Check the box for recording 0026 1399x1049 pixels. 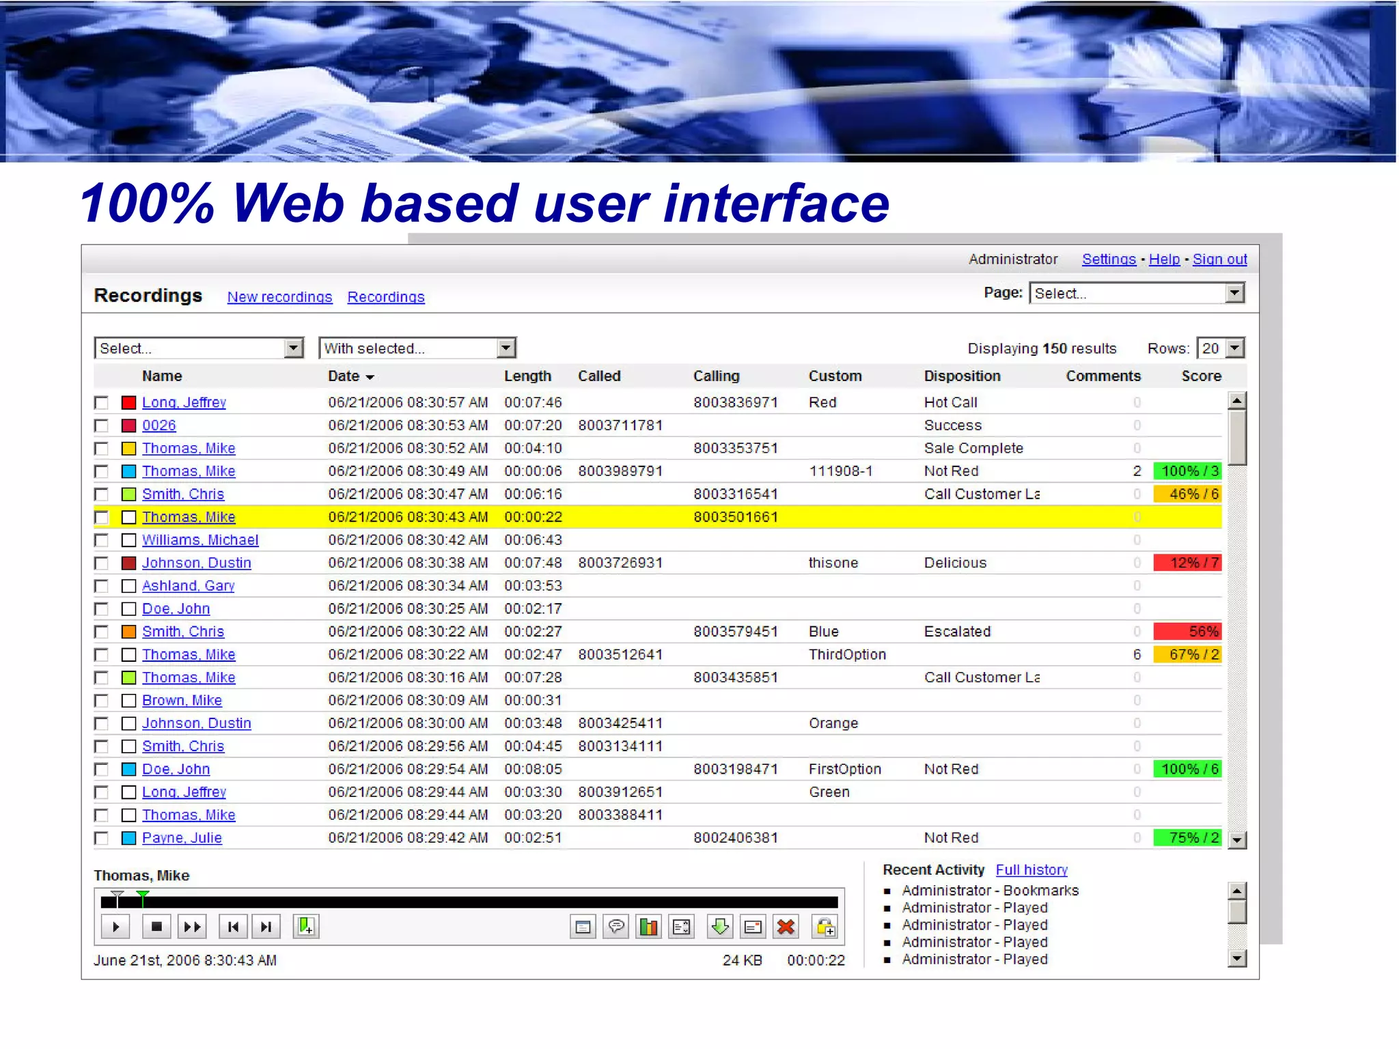[x=101, y=425]
